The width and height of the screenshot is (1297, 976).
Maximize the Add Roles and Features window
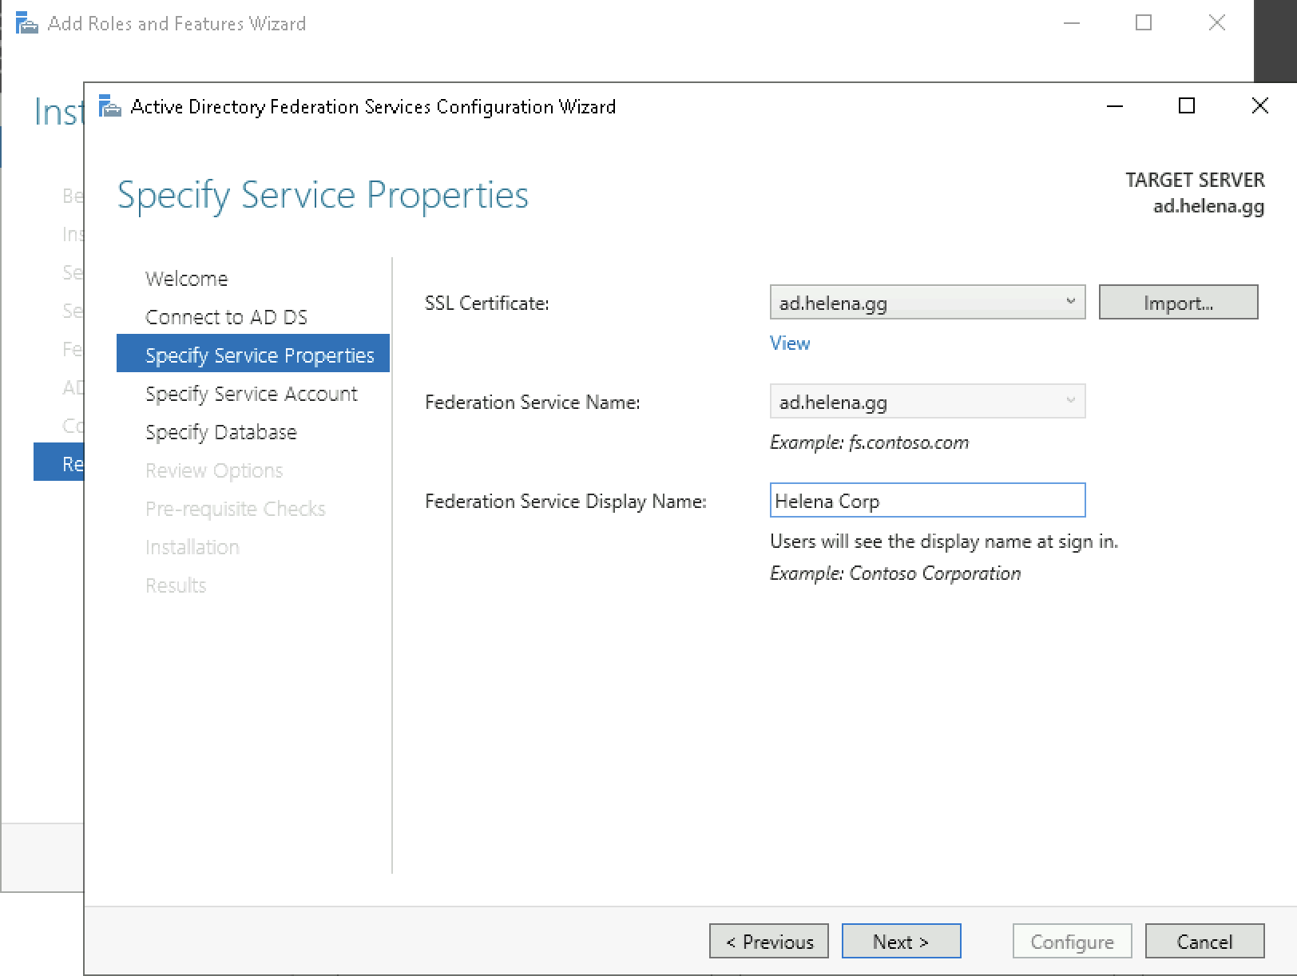click(x=1144, y=23)
